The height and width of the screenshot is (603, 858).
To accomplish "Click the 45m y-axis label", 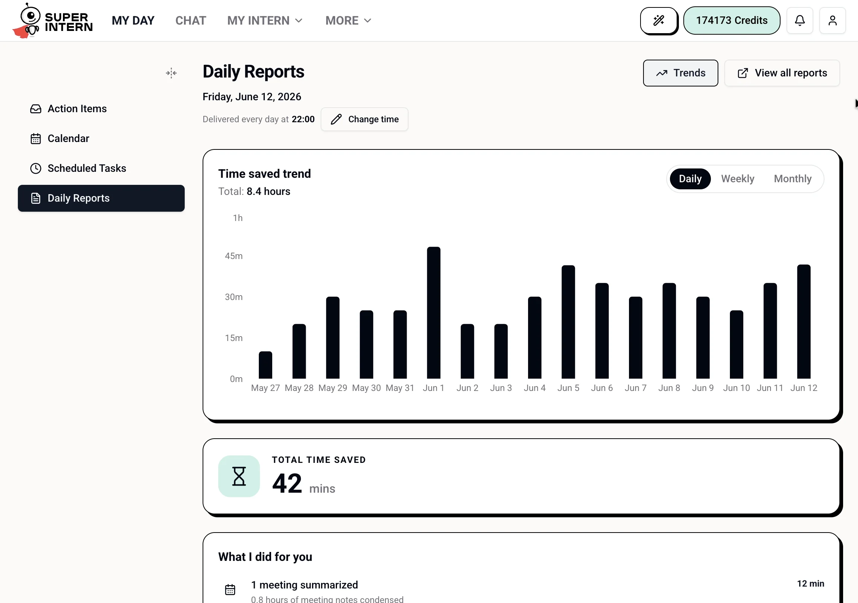I will 233,256.
